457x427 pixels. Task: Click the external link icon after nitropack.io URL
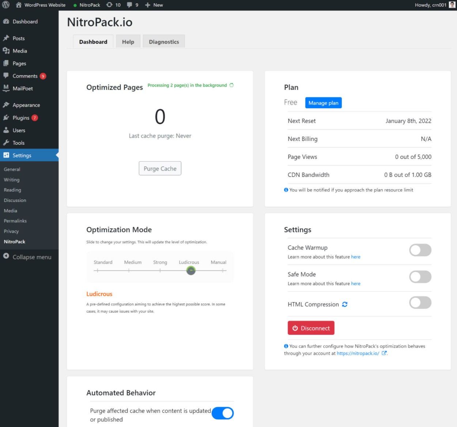coord(384,353)
